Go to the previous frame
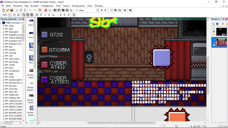The height and width of the screenshot is (128, 228). click(x=102, y=10)
